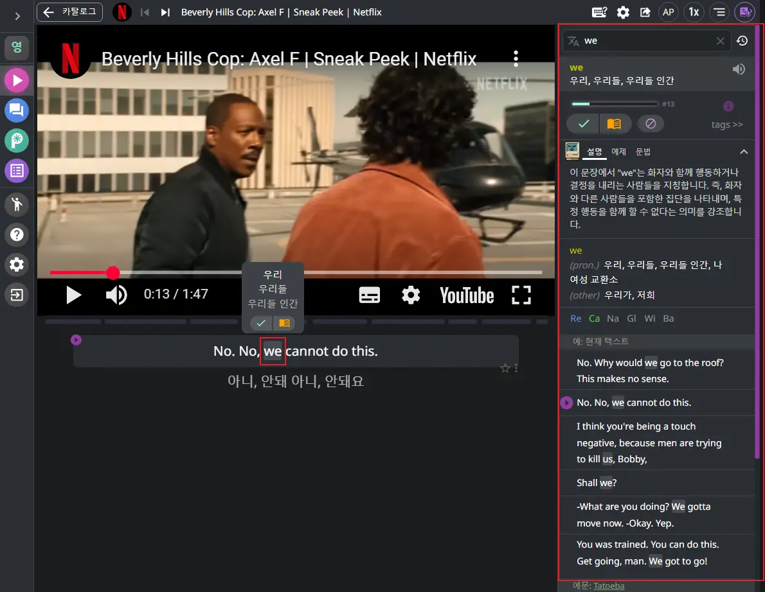Screen dimensions: 765x592
Task: Star the current subtitle line
Action: pos(505,368)
